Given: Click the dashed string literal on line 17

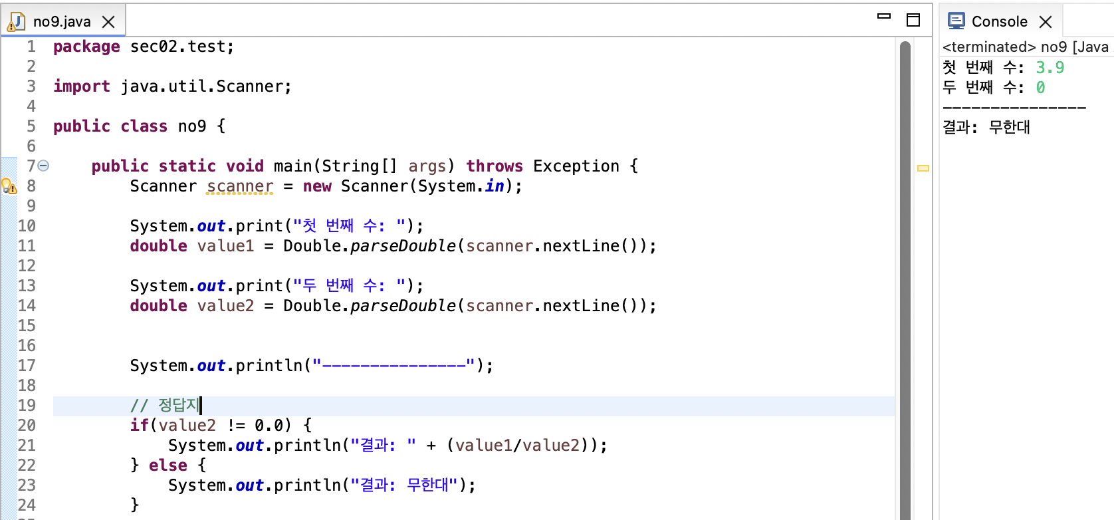Looking at the screenshot, I should point(393,366).
